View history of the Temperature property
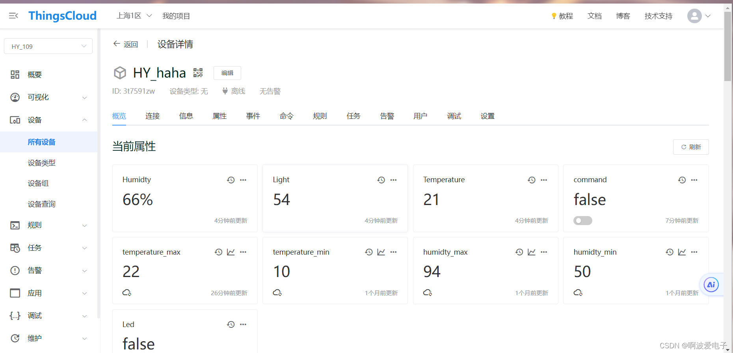Viewport: 733px width, 353px height. click(532, 180)
